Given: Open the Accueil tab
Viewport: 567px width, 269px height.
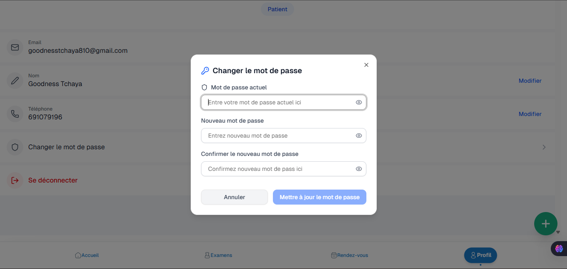Looking at the screenshot, I should [x=87, y=255].
